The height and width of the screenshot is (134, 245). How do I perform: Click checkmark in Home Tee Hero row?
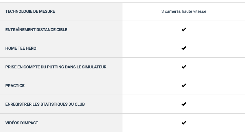coord(184,48)
